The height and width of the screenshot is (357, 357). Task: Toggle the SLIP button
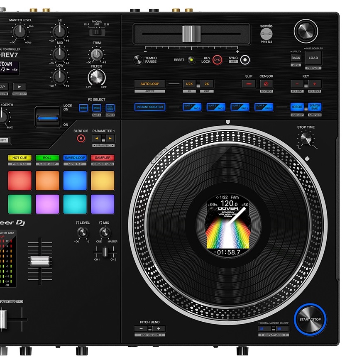pyautogui.click(x=249, y=84)
